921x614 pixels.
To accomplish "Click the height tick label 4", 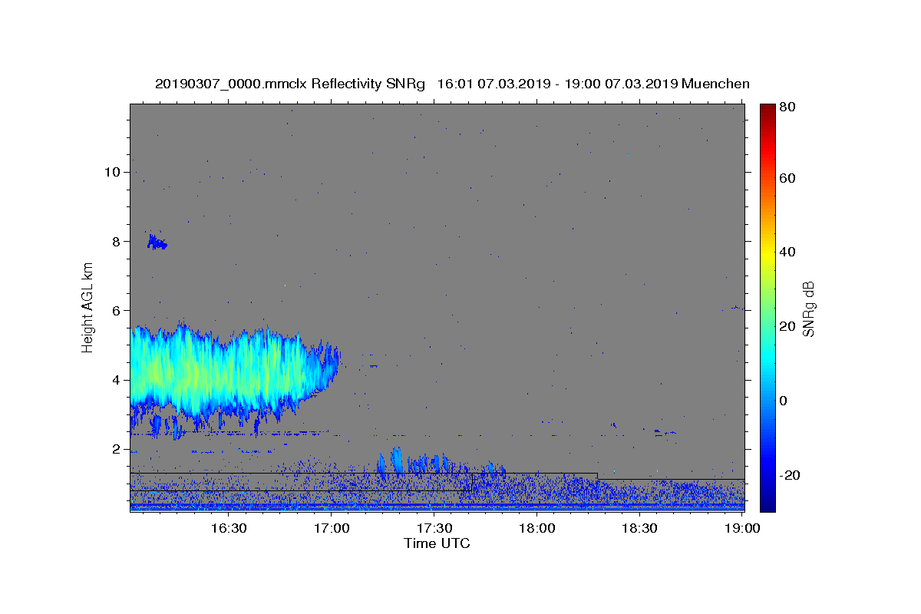I will (116, 380).
